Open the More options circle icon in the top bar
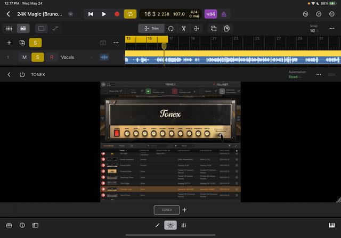This screenshot has width=341, height=238. point(331,14)
